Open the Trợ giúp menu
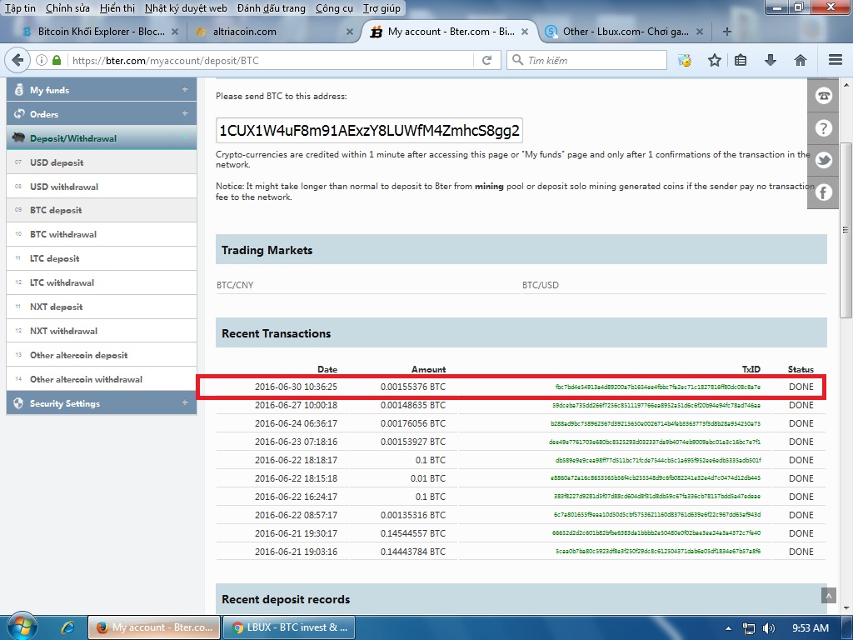Image resolution: width=853 pixels, height=640 pixels. click(x=382, y=8)
